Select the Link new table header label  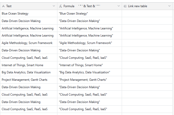click(x=138, y=6)
